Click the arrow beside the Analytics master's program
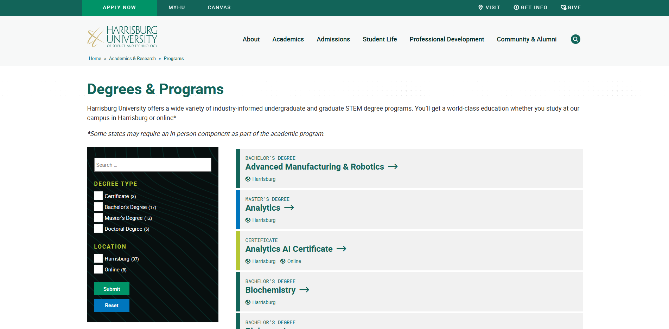This screenshot has height=329, width=669. coord(289,208)
